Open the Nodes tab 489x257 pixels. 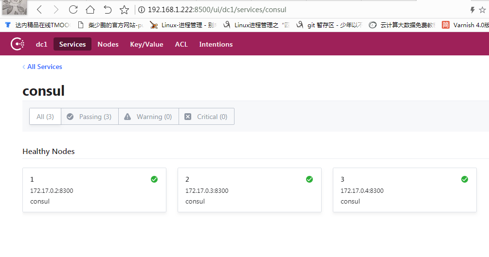coord(108,44)
